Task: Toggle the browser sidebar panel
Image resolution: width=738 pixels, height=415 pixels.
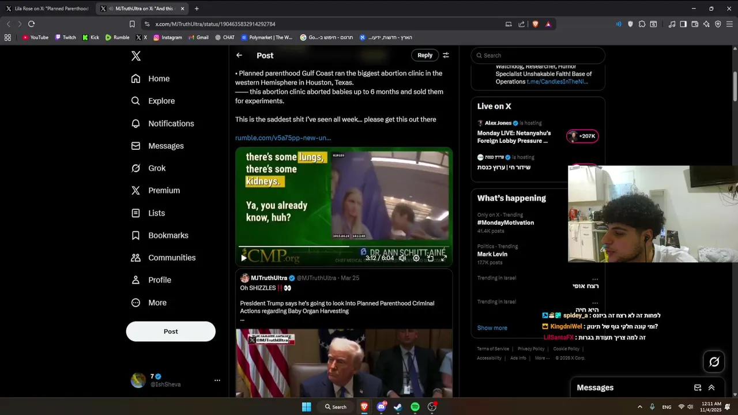Action: tap(683, 24)
